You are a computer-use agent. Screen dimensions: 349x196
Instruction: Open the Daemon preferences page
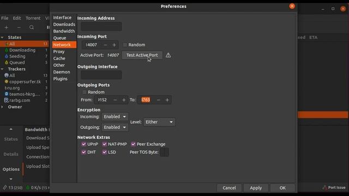(x=62, y=72)
